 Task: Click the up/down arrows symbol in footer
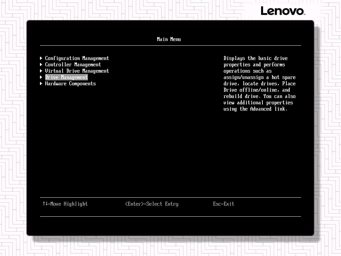pos(45,204)
